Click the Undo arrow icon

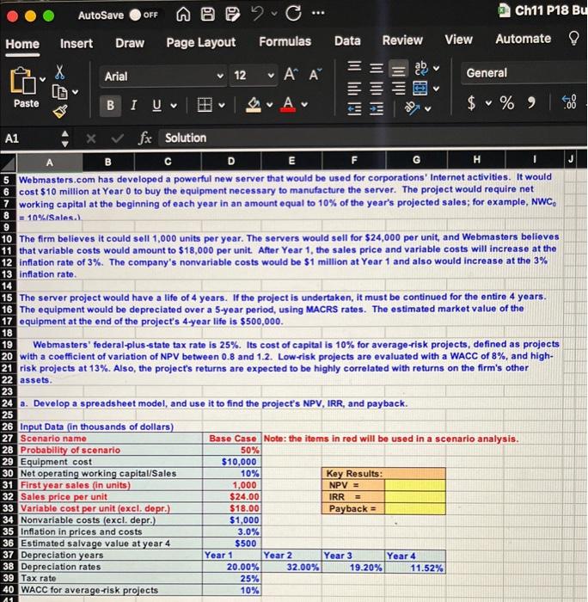(258, 14)
